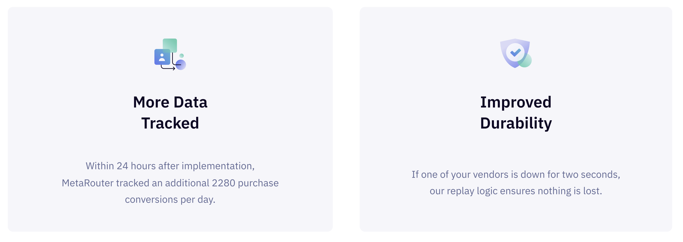Click the blue person badge icon
This screenshot has width=683, height=242.
click(162, 57)
